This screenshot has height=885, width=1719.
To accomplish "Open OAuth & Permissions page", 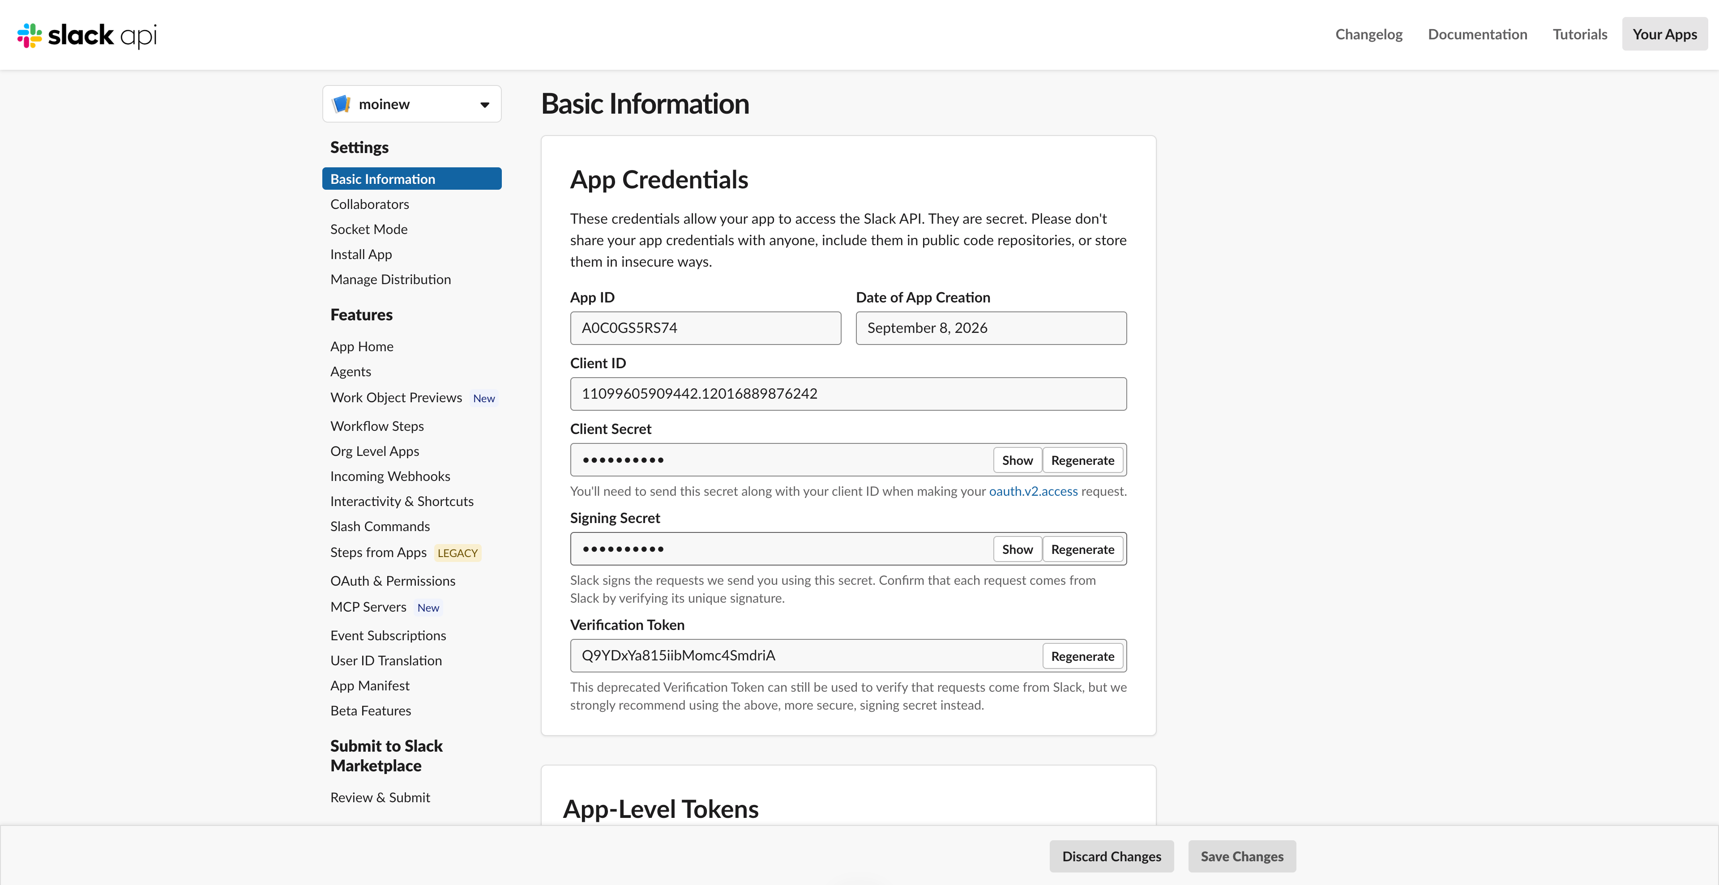I will pyautogui.click(x=393, y=582).
